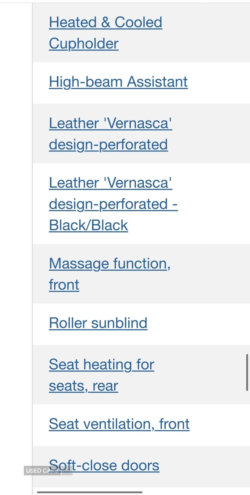This screenshot has height=495, width=250.
Task: Click the small 'NI' badge beside USED CARS
Action: [67, 471]
